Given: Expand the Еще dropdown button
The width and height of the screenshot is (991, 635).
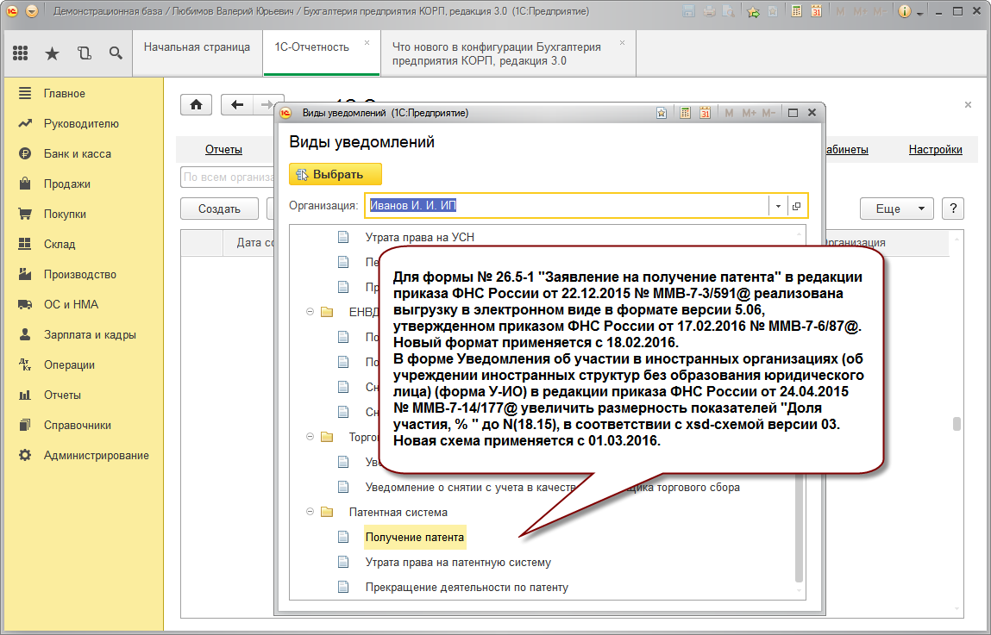Looking at the screenshot, I should [x=896, y=209].
